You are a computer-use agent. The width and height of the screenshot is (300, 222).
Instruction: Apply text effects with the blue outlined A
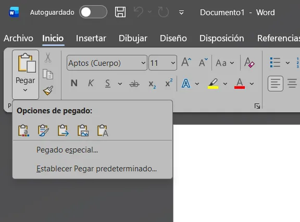[x=186, y=84]
